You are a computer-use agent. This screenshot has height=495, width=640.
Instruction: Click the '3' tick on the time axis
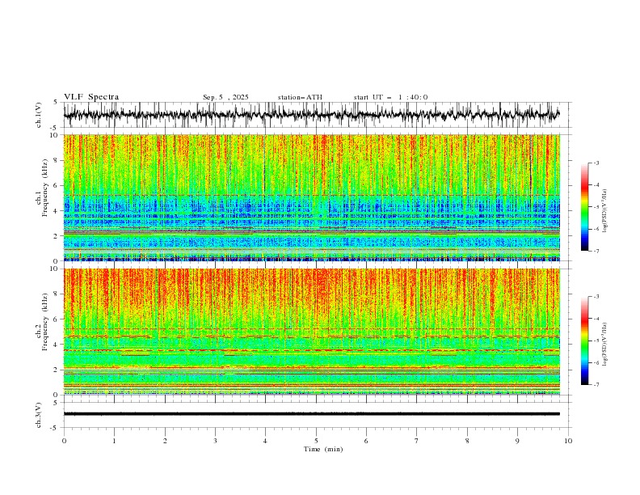[x=215, y=441]
